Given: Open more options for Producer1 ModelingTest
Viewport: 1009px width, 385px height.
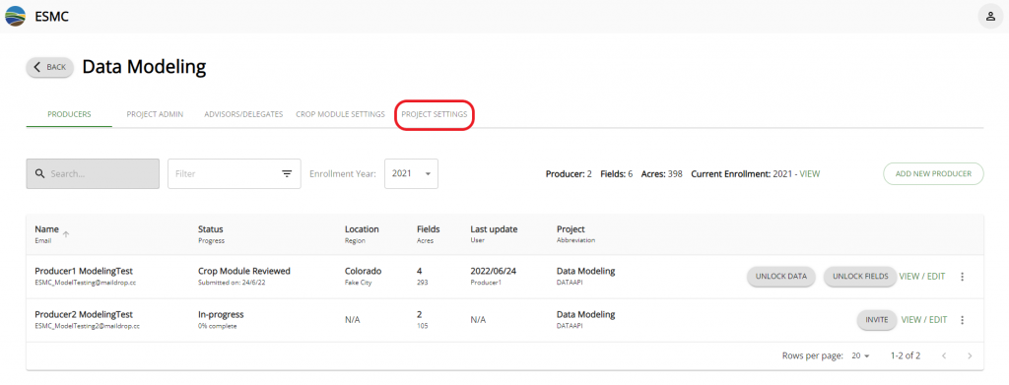Looking at the screenshot, I should point(962,277).
